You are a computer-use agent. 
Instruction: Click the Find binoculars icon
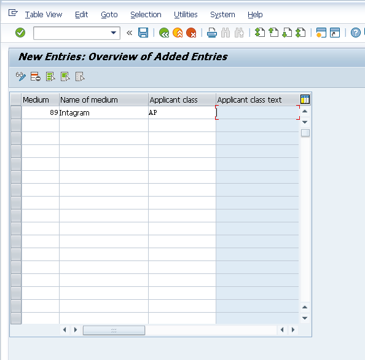tap(226, 33)
